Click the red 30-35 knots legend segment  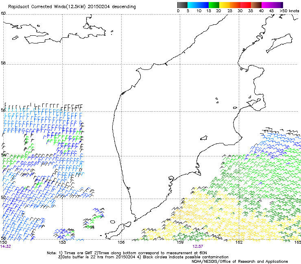click(246, 5)
